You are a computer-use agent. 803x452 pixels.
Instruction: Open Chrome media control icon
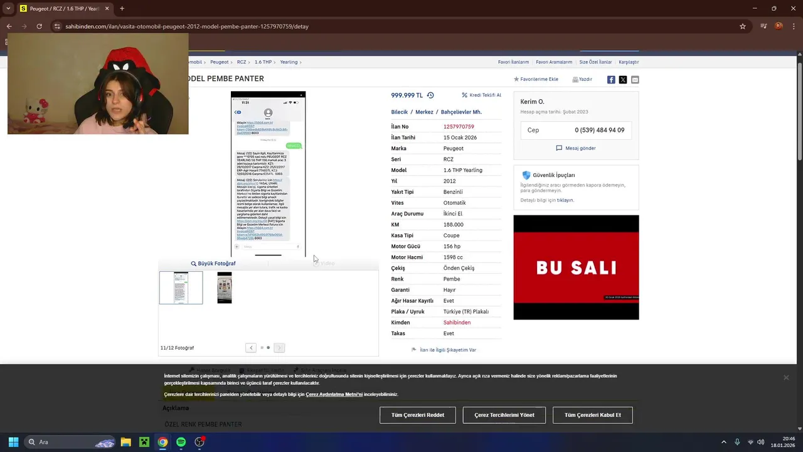pyautogui.click(x=763, y=26)
